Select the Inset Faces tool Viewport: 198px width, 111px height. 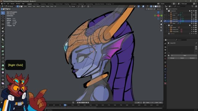point(3,51)
